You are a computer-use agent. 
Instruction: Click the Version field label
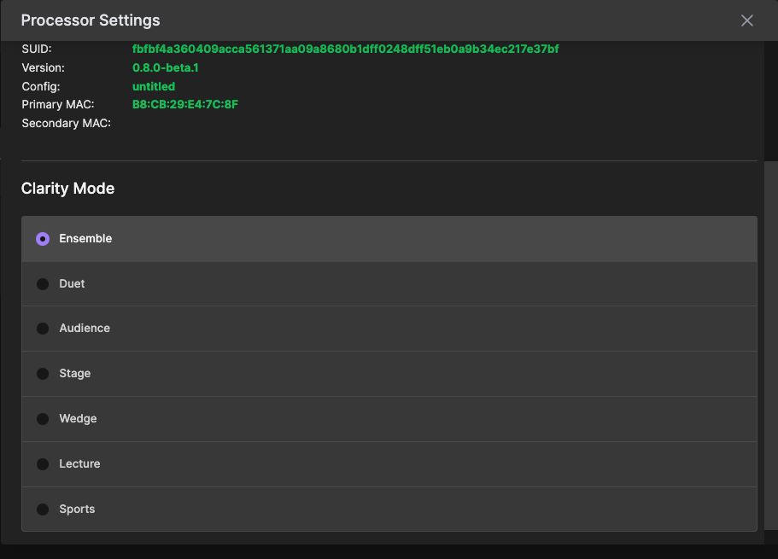tap(43, 67)
